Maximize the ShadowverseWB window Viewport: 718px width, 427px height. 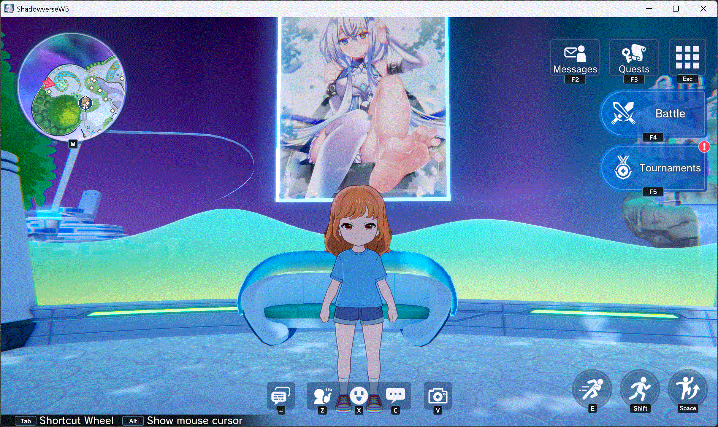pyautogui.click(x=676, y=9)
